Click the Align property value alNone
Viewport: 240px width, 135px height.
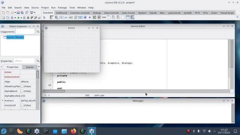coord(28,82)
